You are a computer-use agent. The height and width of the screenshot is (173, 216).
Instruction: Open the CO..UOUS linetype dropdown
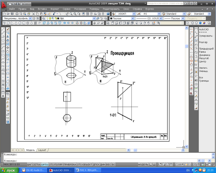point(161,18)
